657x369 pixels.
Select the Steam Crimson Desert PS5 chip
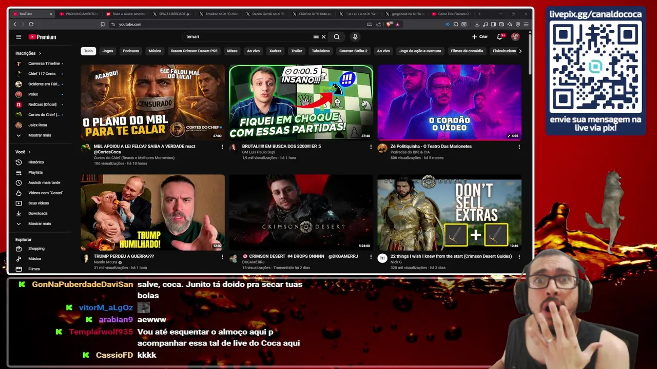pyautogui.click(x=194, y=51)
